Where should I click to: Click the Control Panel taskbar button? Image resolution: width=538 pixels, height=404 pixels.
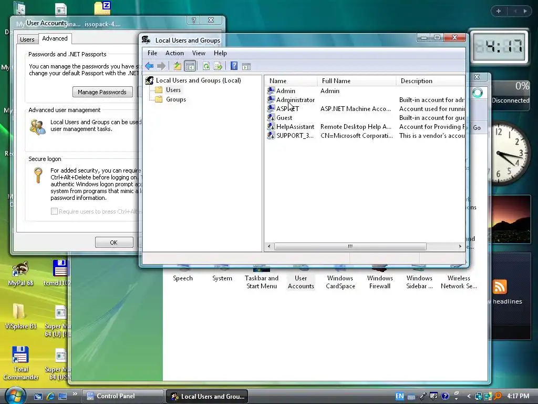click(122, 396)
